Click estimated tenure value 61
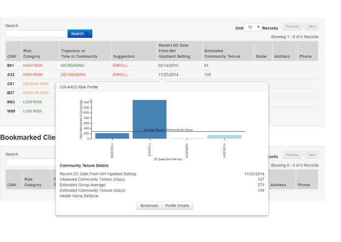The image size is (341, 242). [x=206, y=66]
